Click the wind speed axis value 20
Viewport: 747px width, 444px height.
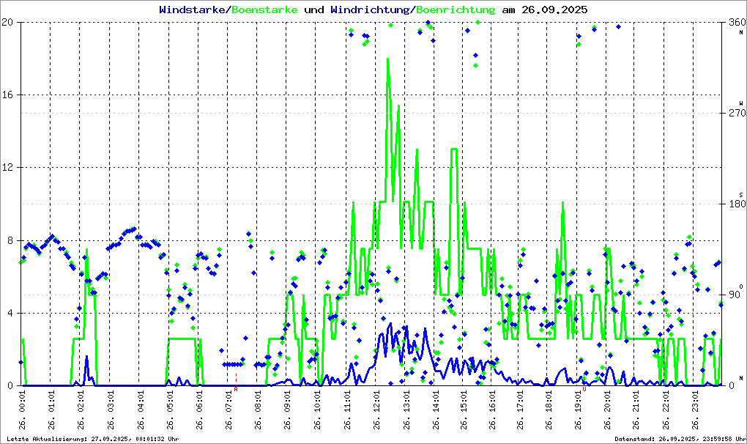tap(7, 22)
